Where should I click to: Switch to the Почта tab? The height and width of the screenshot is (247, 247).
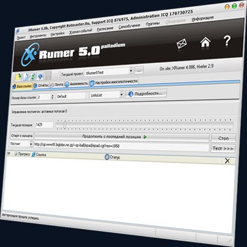click(x=57, y=85)
